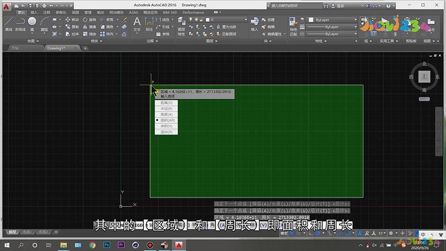Click the Model (模型) layout tab

[12, 232]
